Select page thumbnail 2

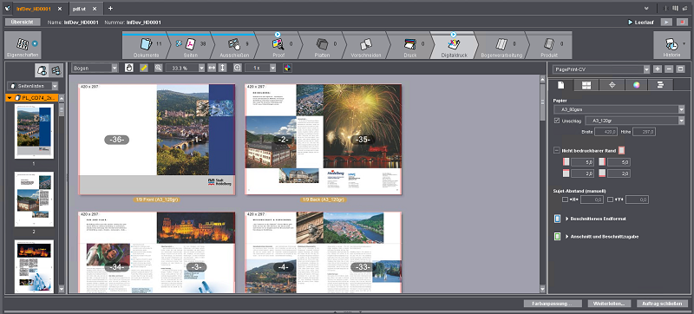34,199
